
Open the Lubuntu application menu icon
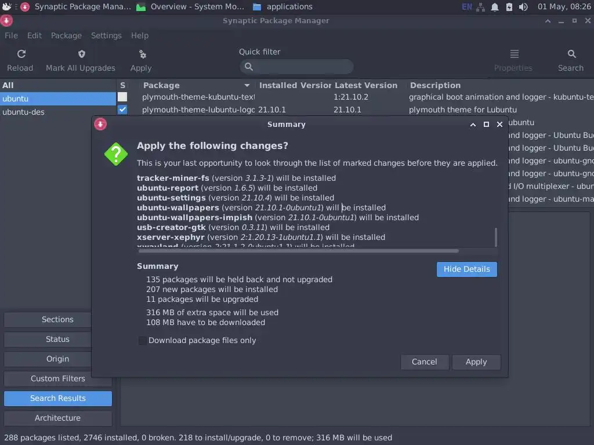click(x=7, y=6)
